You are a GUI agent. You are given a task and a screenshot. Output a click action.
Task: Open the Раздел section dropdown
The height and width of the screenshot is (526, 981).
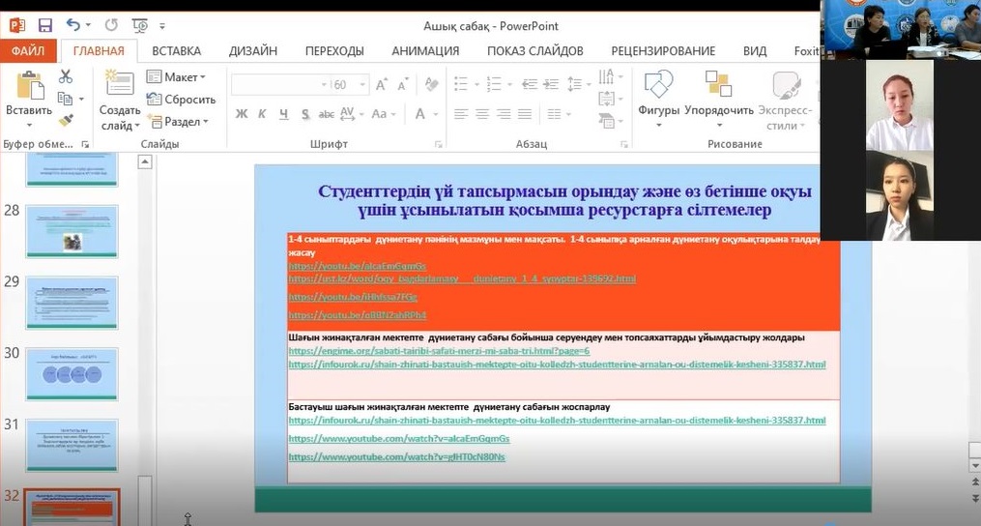click(x=182, y=122)
